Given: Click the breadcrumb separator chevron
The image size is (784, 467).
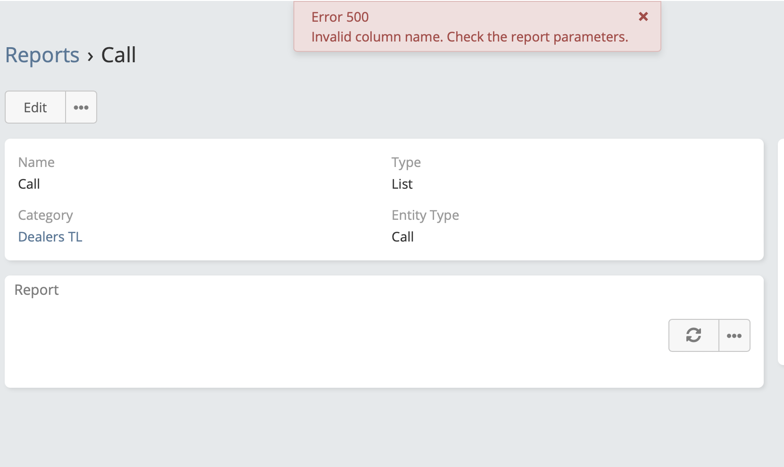Looking at the screenshot, I should click(90, 57).
